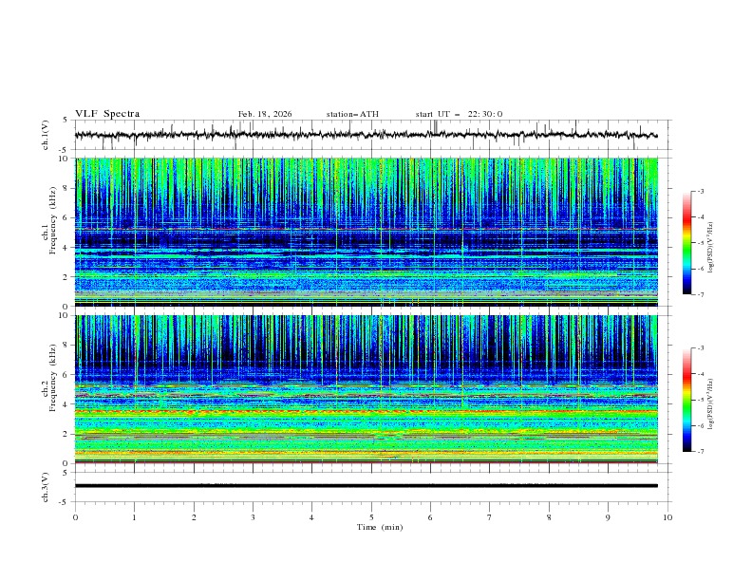Click the upper log(PSD)(V²/Hz) colorbar label
Screen dimensions: 752x581
[x=711, y=248]
